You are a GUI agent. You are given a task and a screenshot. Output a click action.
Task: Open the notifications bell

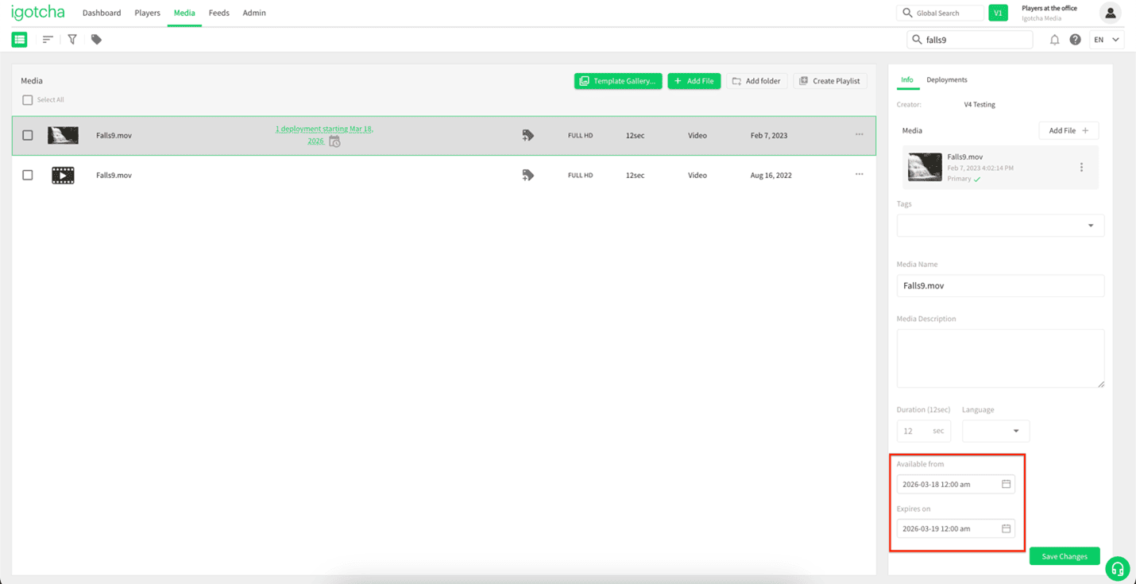pyautogui.click(x=1054, y=40)
